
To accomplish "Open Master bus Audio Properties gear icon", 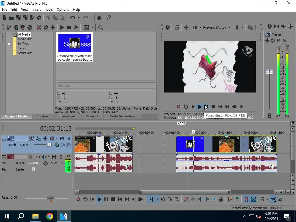I will [x=270, y=26].
